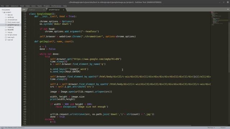Image resolution: width=230 pixels, height=129 pixels.
Task: Click the "--headless" string in code
Action: point(89,32)
